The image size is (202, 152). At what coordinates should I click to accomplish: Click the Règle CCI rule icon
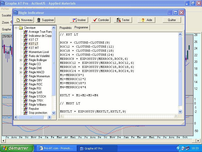tap(26, 64)
